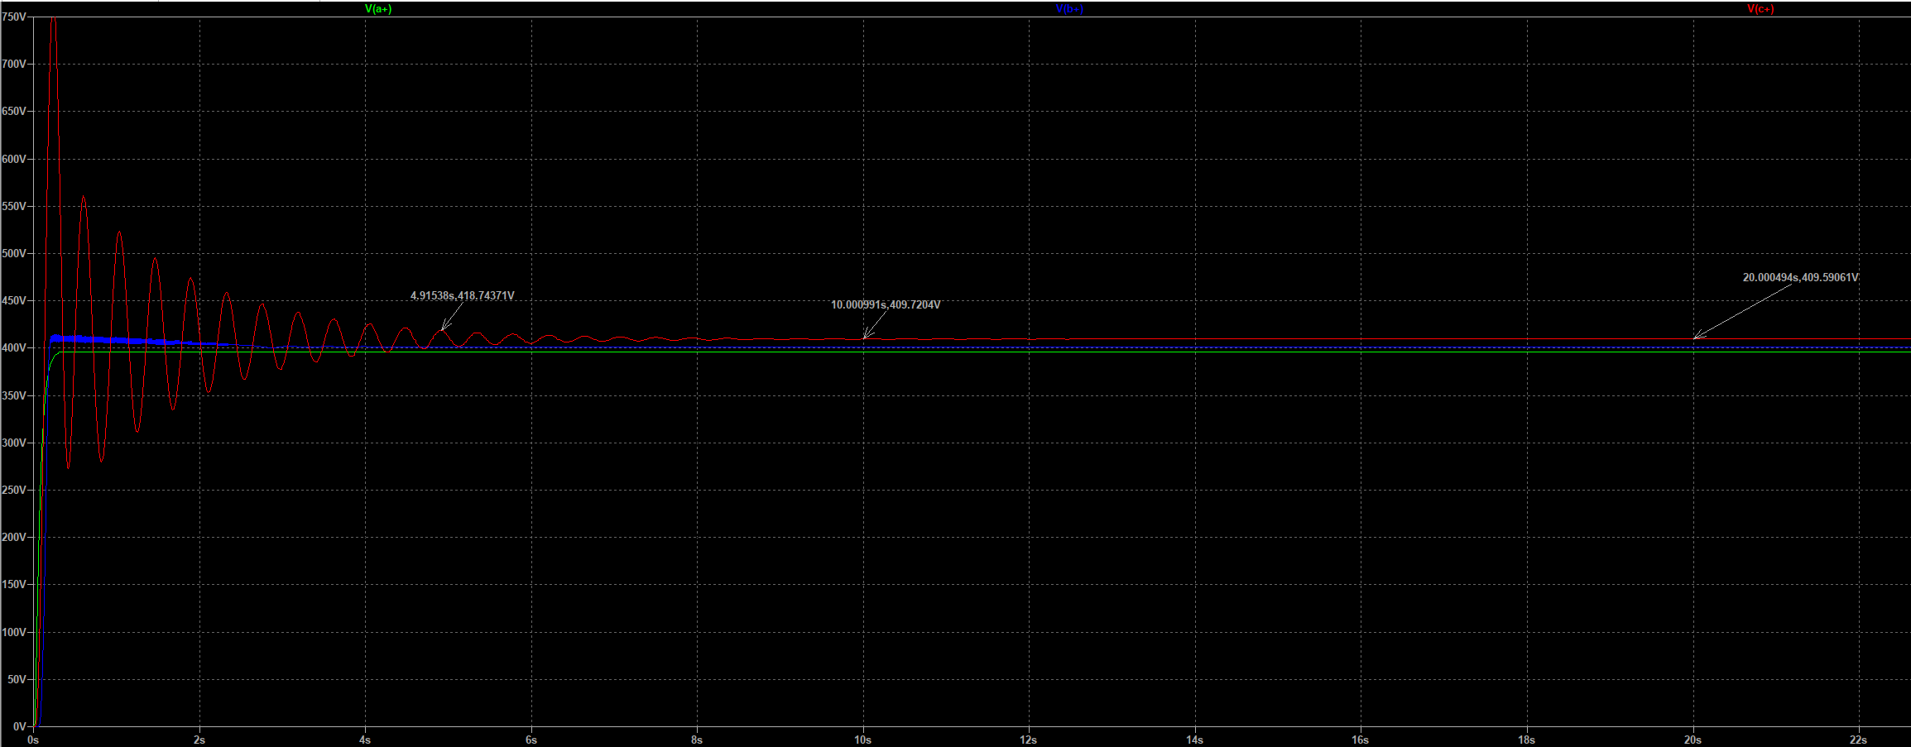Click the 200V vertical axis label
The image size is (1911, 747).
[13, 537]
